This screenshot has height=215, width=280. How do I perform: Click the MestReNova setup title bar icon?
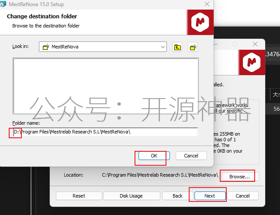(3, 4)
